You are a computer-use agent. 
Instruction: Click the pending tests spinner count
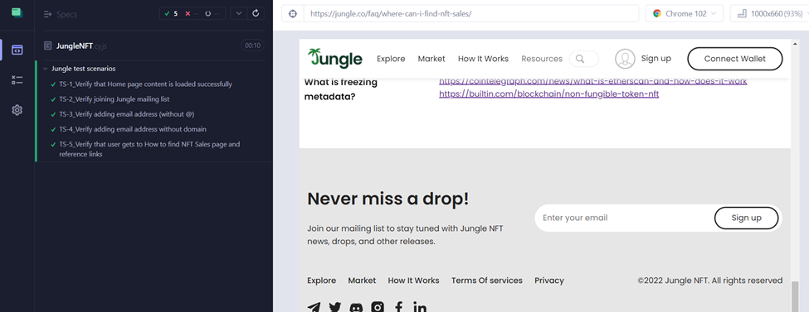pos(213,13)
